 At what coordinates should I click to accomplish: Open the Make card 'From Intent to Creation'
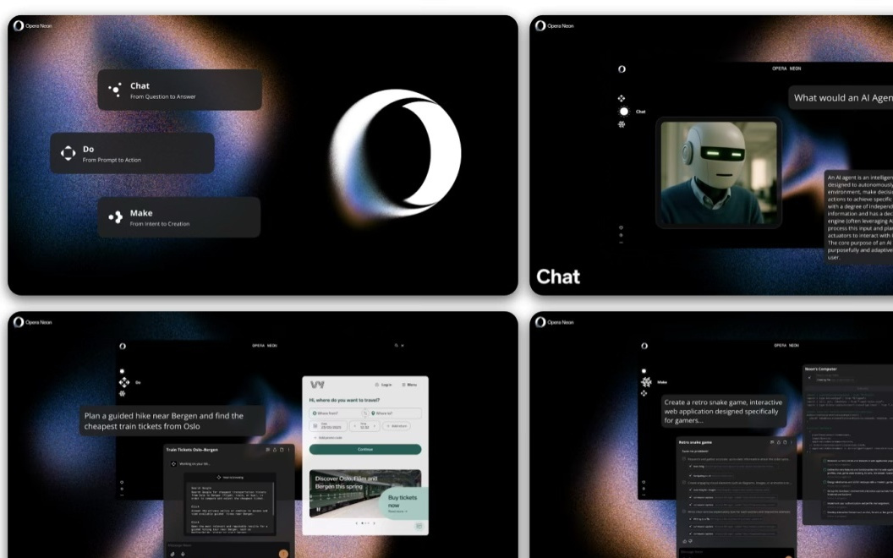point(178,217)
